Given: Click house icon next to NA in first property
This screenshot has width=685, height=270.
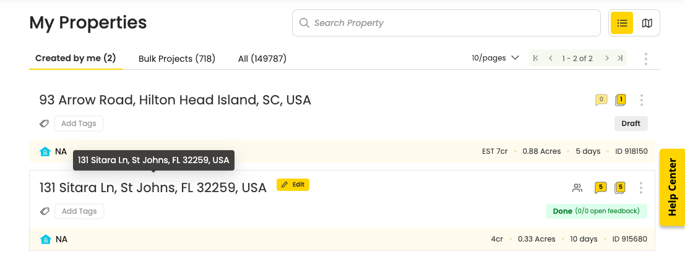Looking at the screenshot, I should click(45, 152).
